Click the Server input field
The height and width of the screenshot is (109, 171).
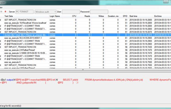pyautogui.click(x=25, y=12)
